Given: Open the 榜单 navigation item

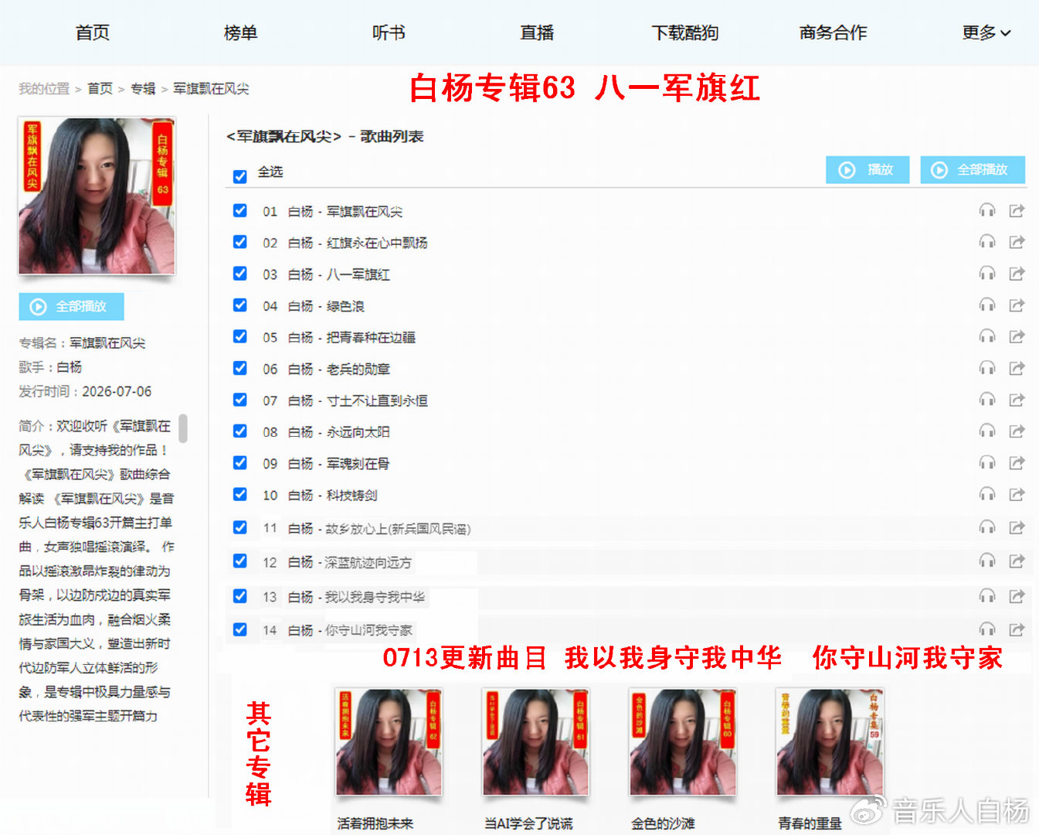Looking at the screenshot, I should coord(240,32).
